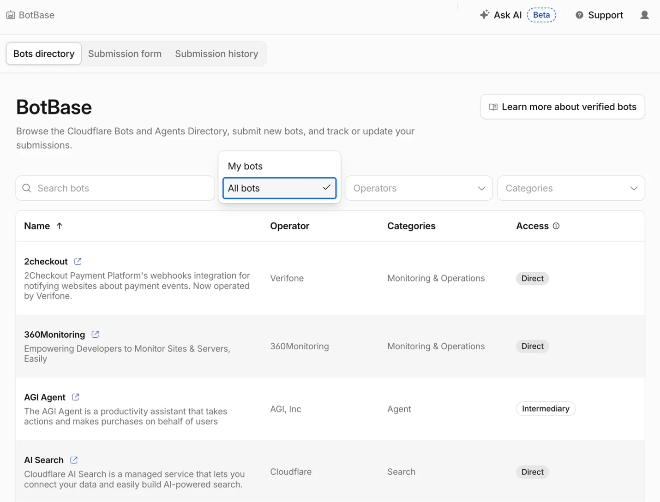Open 360Monitoring external link icon
This screenshot has width=660, height=502.
pos(96,334)
